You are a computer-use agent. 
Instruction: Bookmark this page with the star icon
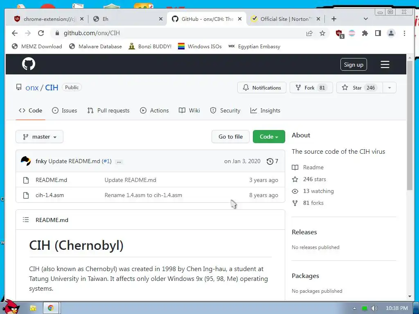[322, 33]
